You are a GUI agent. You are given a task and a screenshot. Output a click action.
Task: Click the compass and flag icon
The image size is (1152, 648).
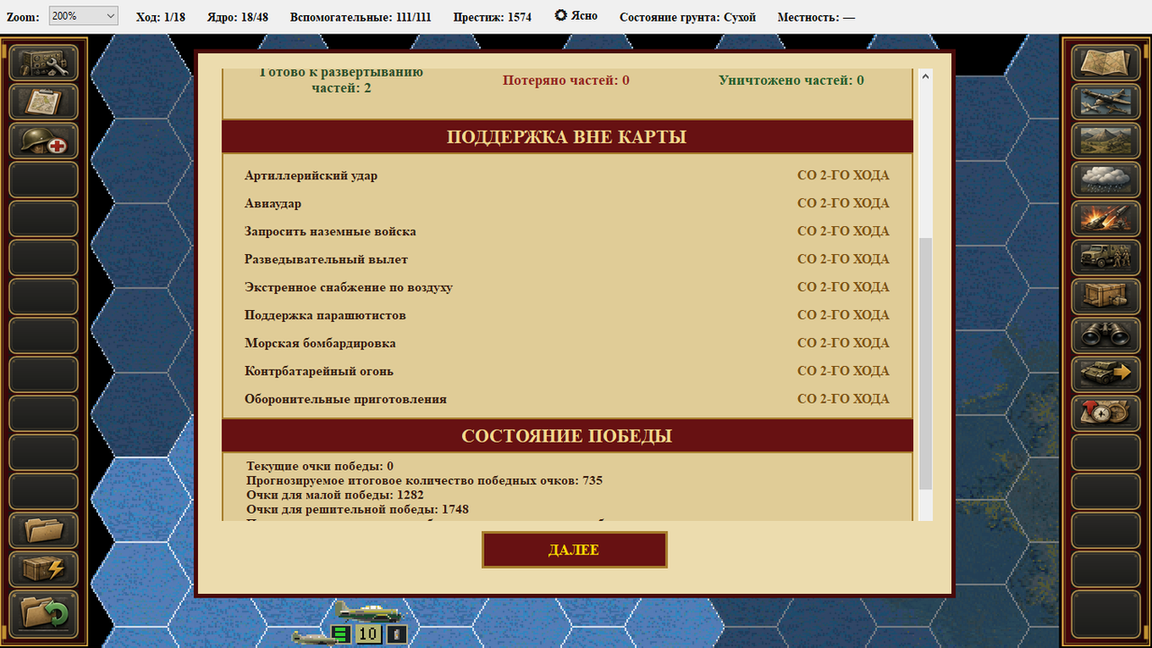click(x=1105, y=412)
